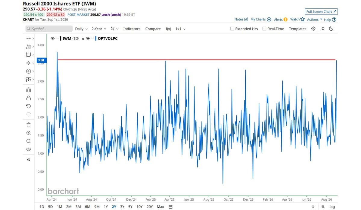
Task: Open the calendar date range picker
Action: tap(170, 207)
